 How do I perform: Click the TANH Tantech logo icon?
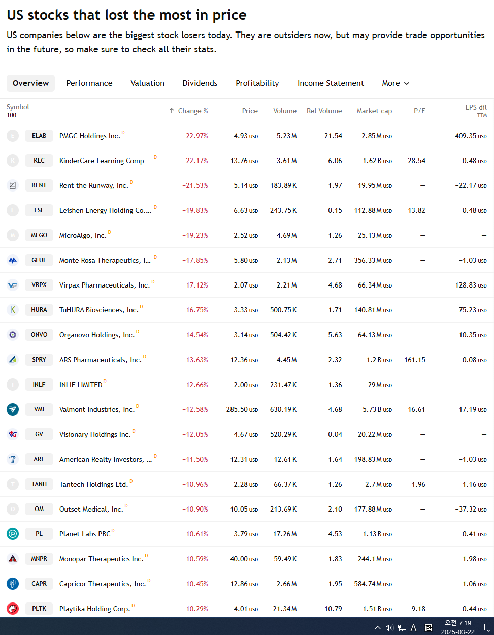pos(13,484)
